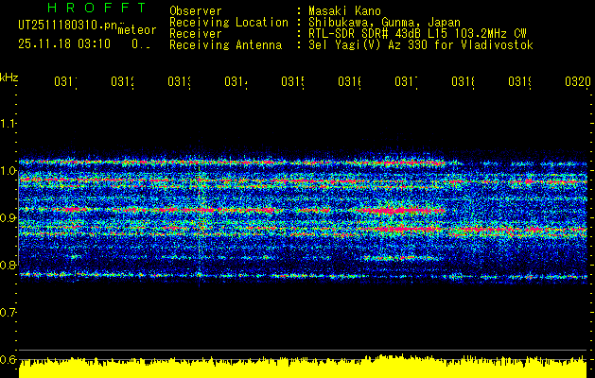Screen dimensions: 595x378
Task: Click the 0318 time marker
Action: tap(464, 81)
